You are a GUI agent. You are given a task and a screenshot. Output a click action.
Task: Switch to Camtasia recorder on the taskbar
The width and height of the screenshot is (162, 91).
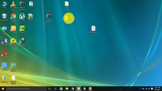pos(90,89)
